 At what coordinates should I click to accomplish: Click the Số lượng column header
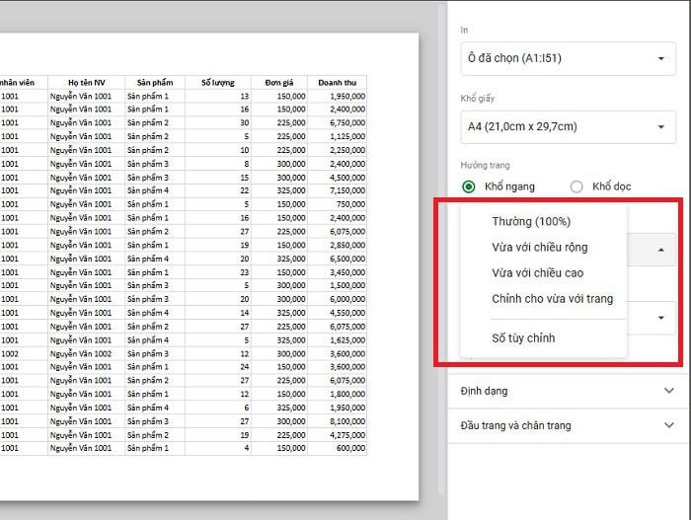coord(217,82)
